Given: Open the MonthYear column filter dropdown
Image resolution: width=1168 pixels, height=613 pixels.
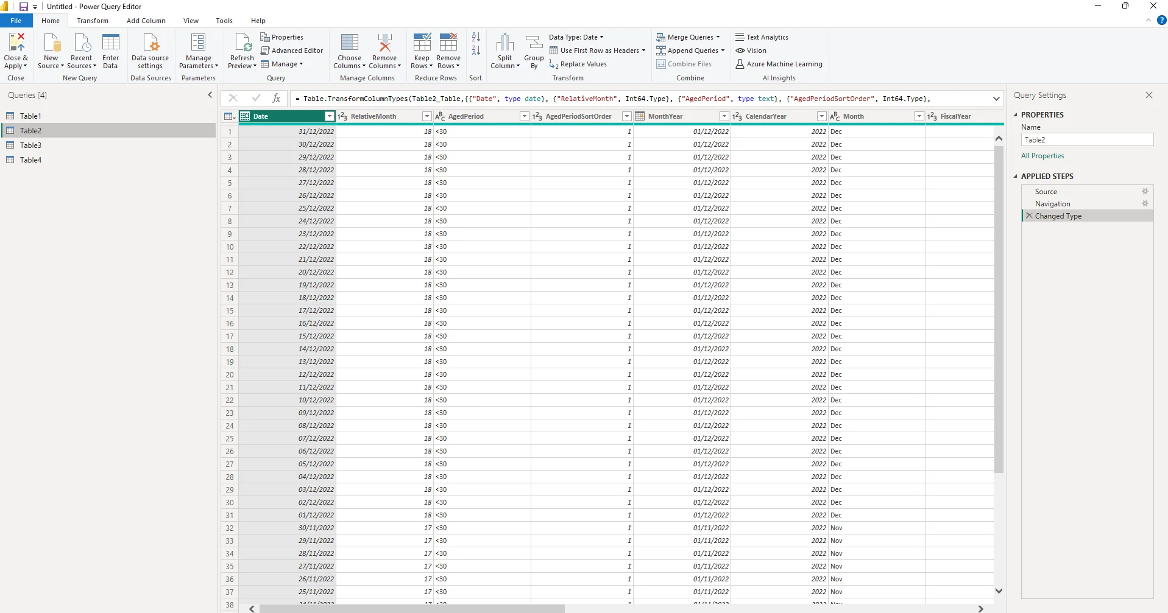Looking at the screenshot, I should (x=724, y=116).
